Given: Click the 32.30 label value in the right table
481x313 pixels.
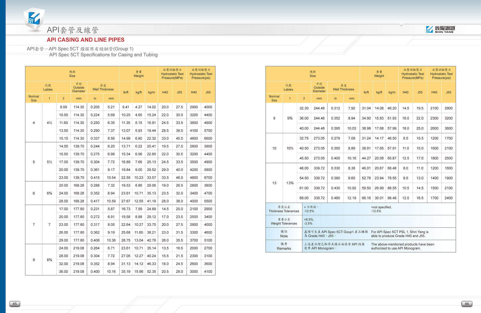Looking at the screenshot, I should pyautogui.click(x=304, y=108).
